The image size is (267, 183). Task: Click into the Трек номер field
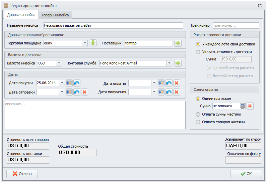point(236,25)
